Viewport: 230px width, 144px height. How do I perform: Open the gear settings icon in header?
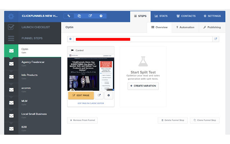pos(11,16)
